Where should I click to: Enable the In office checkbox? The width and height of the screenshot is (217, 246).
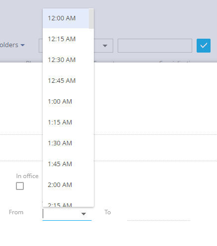[20, 186]
